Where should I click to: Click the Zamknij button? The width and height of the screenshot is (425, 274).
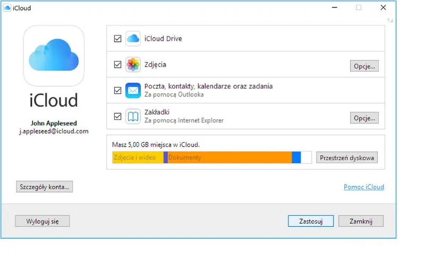361,221
